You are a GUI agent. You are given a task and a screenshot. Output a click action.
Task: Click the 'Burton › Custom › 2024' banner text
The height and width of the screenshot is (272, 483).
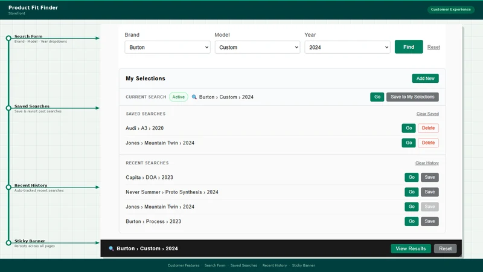click(147, 248)
